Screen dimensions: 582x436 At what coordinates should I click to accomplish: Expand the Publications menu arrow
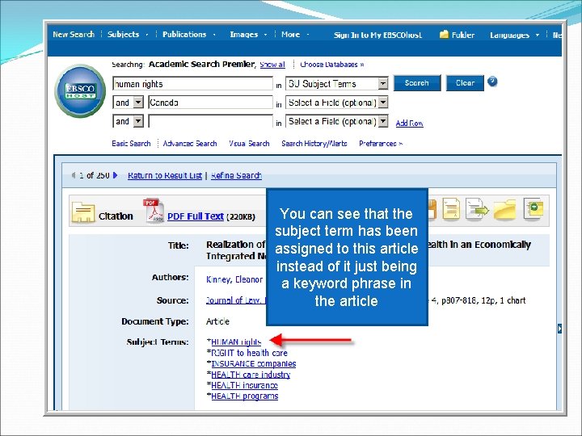coord(214,35)
